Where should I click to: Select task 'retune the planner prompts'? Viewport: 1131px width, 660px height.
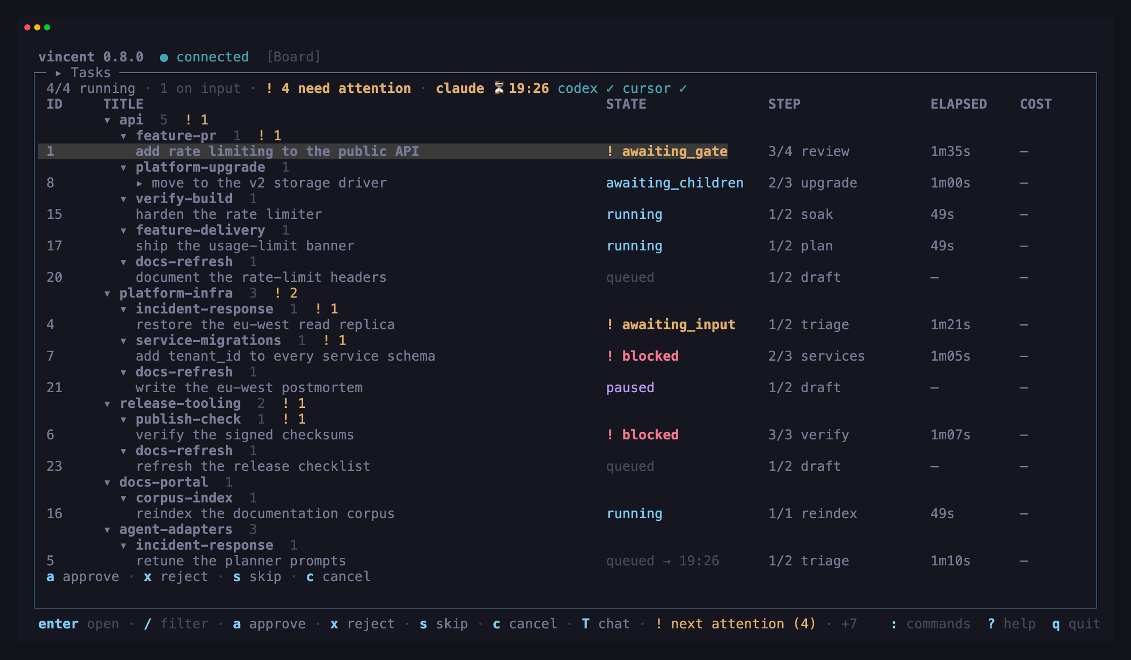241,561
